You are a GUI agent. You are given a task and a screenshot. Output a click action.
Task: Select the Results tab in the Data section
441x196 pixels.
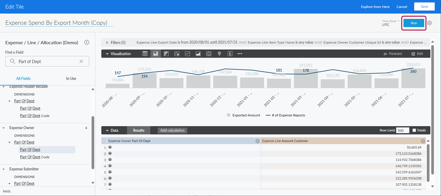tap(139, 130)
